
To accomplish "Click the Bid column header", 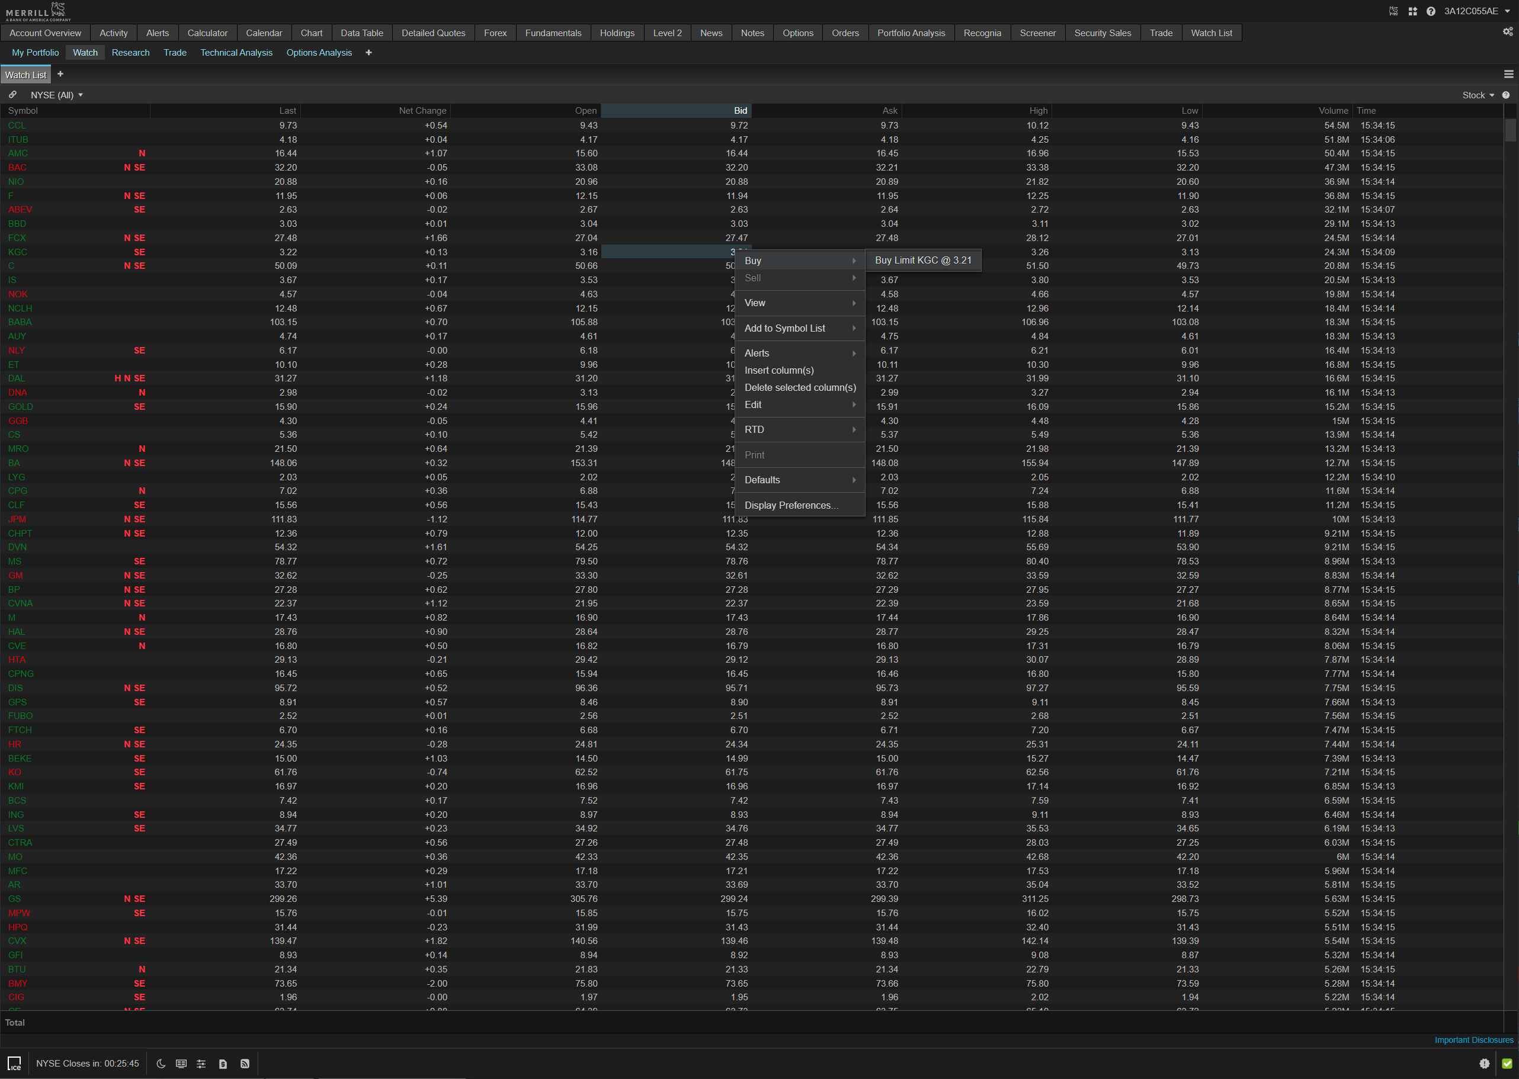I will click(x=676, y=111).
